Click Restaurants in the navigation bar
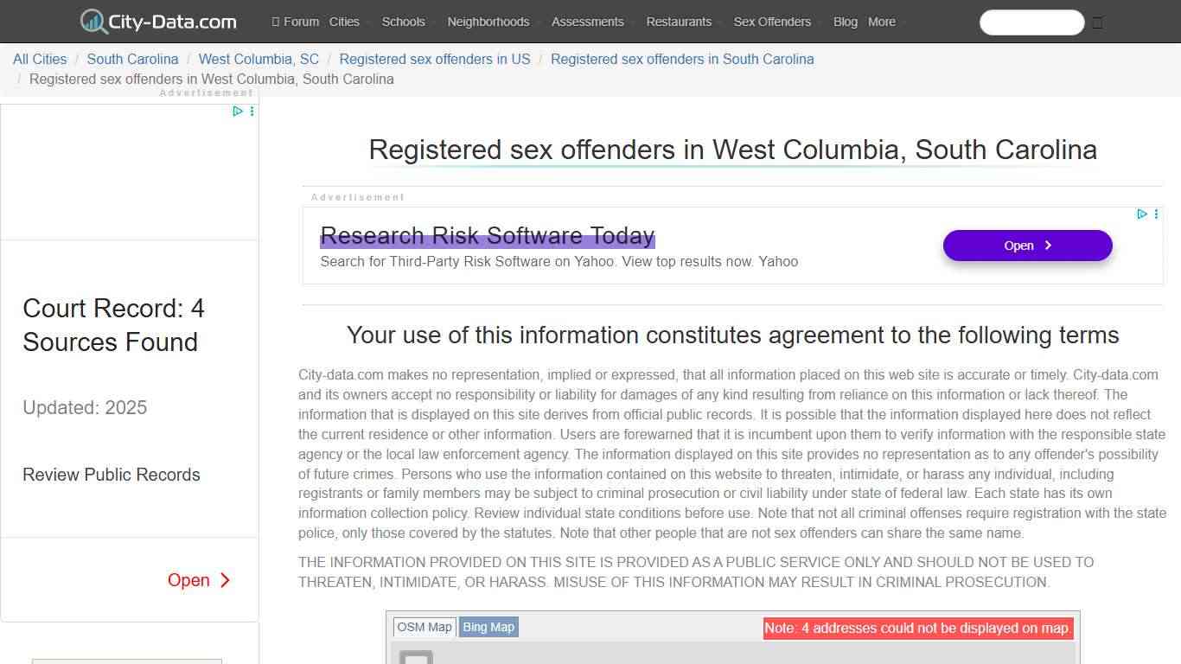Image resolution: width=1181 pixels, height=664 pixels. click(x=679, y=22)
